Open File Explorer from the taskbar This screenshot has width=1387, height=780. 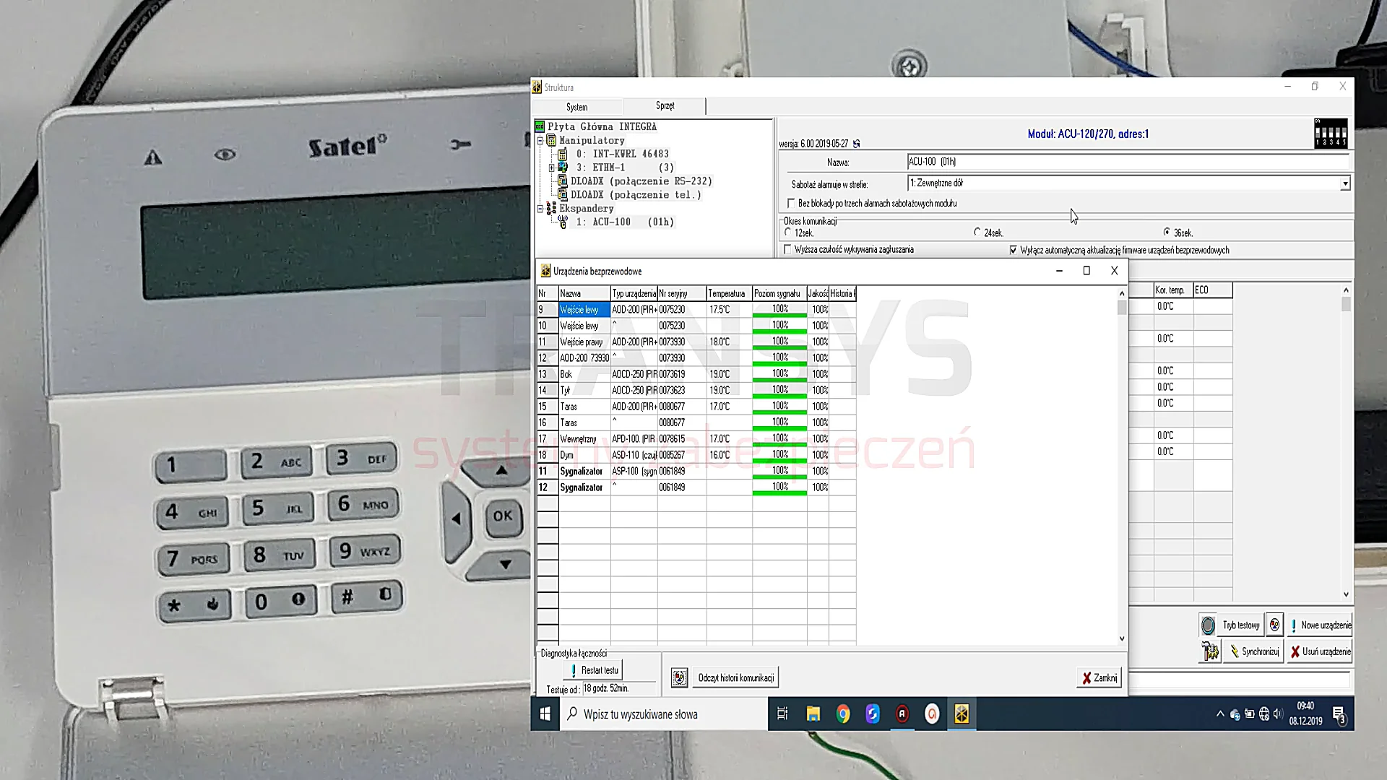[813, 714]
